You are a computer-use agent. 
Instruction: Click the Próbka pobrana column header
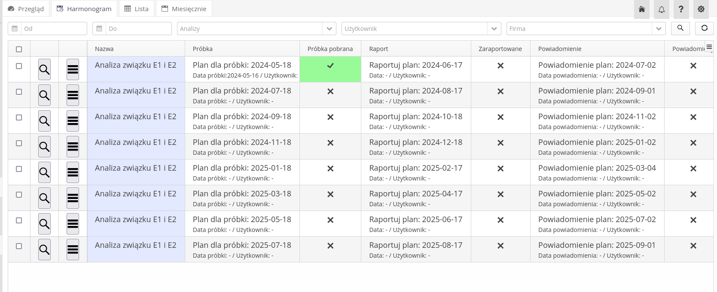330,49
